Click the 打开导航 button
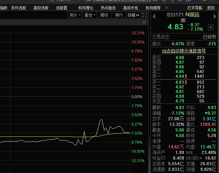 coord(195,8)
